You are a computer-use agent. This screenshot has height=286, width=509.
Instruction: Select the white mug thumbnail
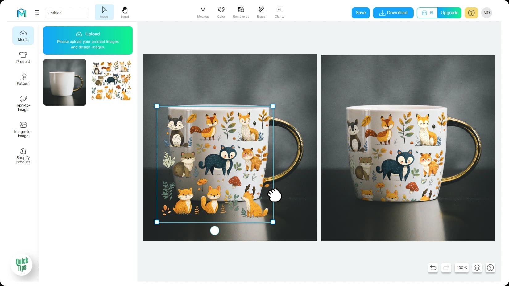pos(65,82)
